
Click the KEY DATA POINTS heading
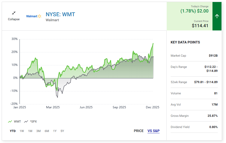coord(185,42)
